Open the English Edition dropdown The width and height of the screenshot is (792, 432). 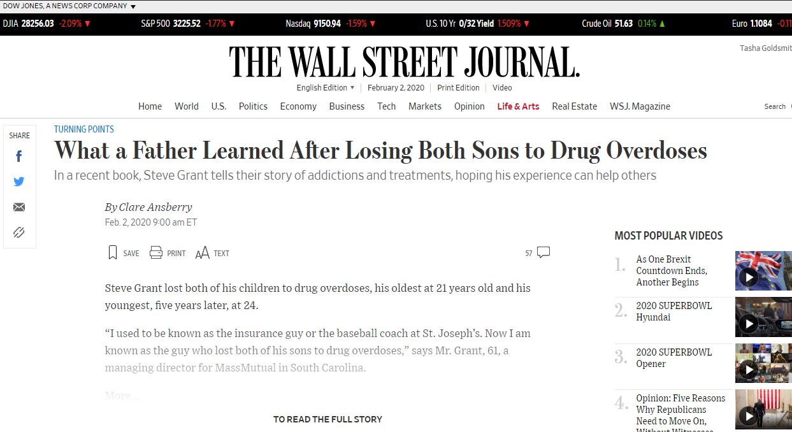325,88
